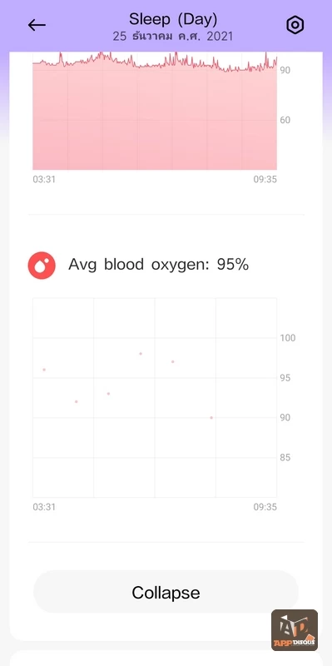Tap the date 25 ธันวาคม ค.ศ. 2021
The width and height of the screenshot is (332, 666).
[173, 37]
